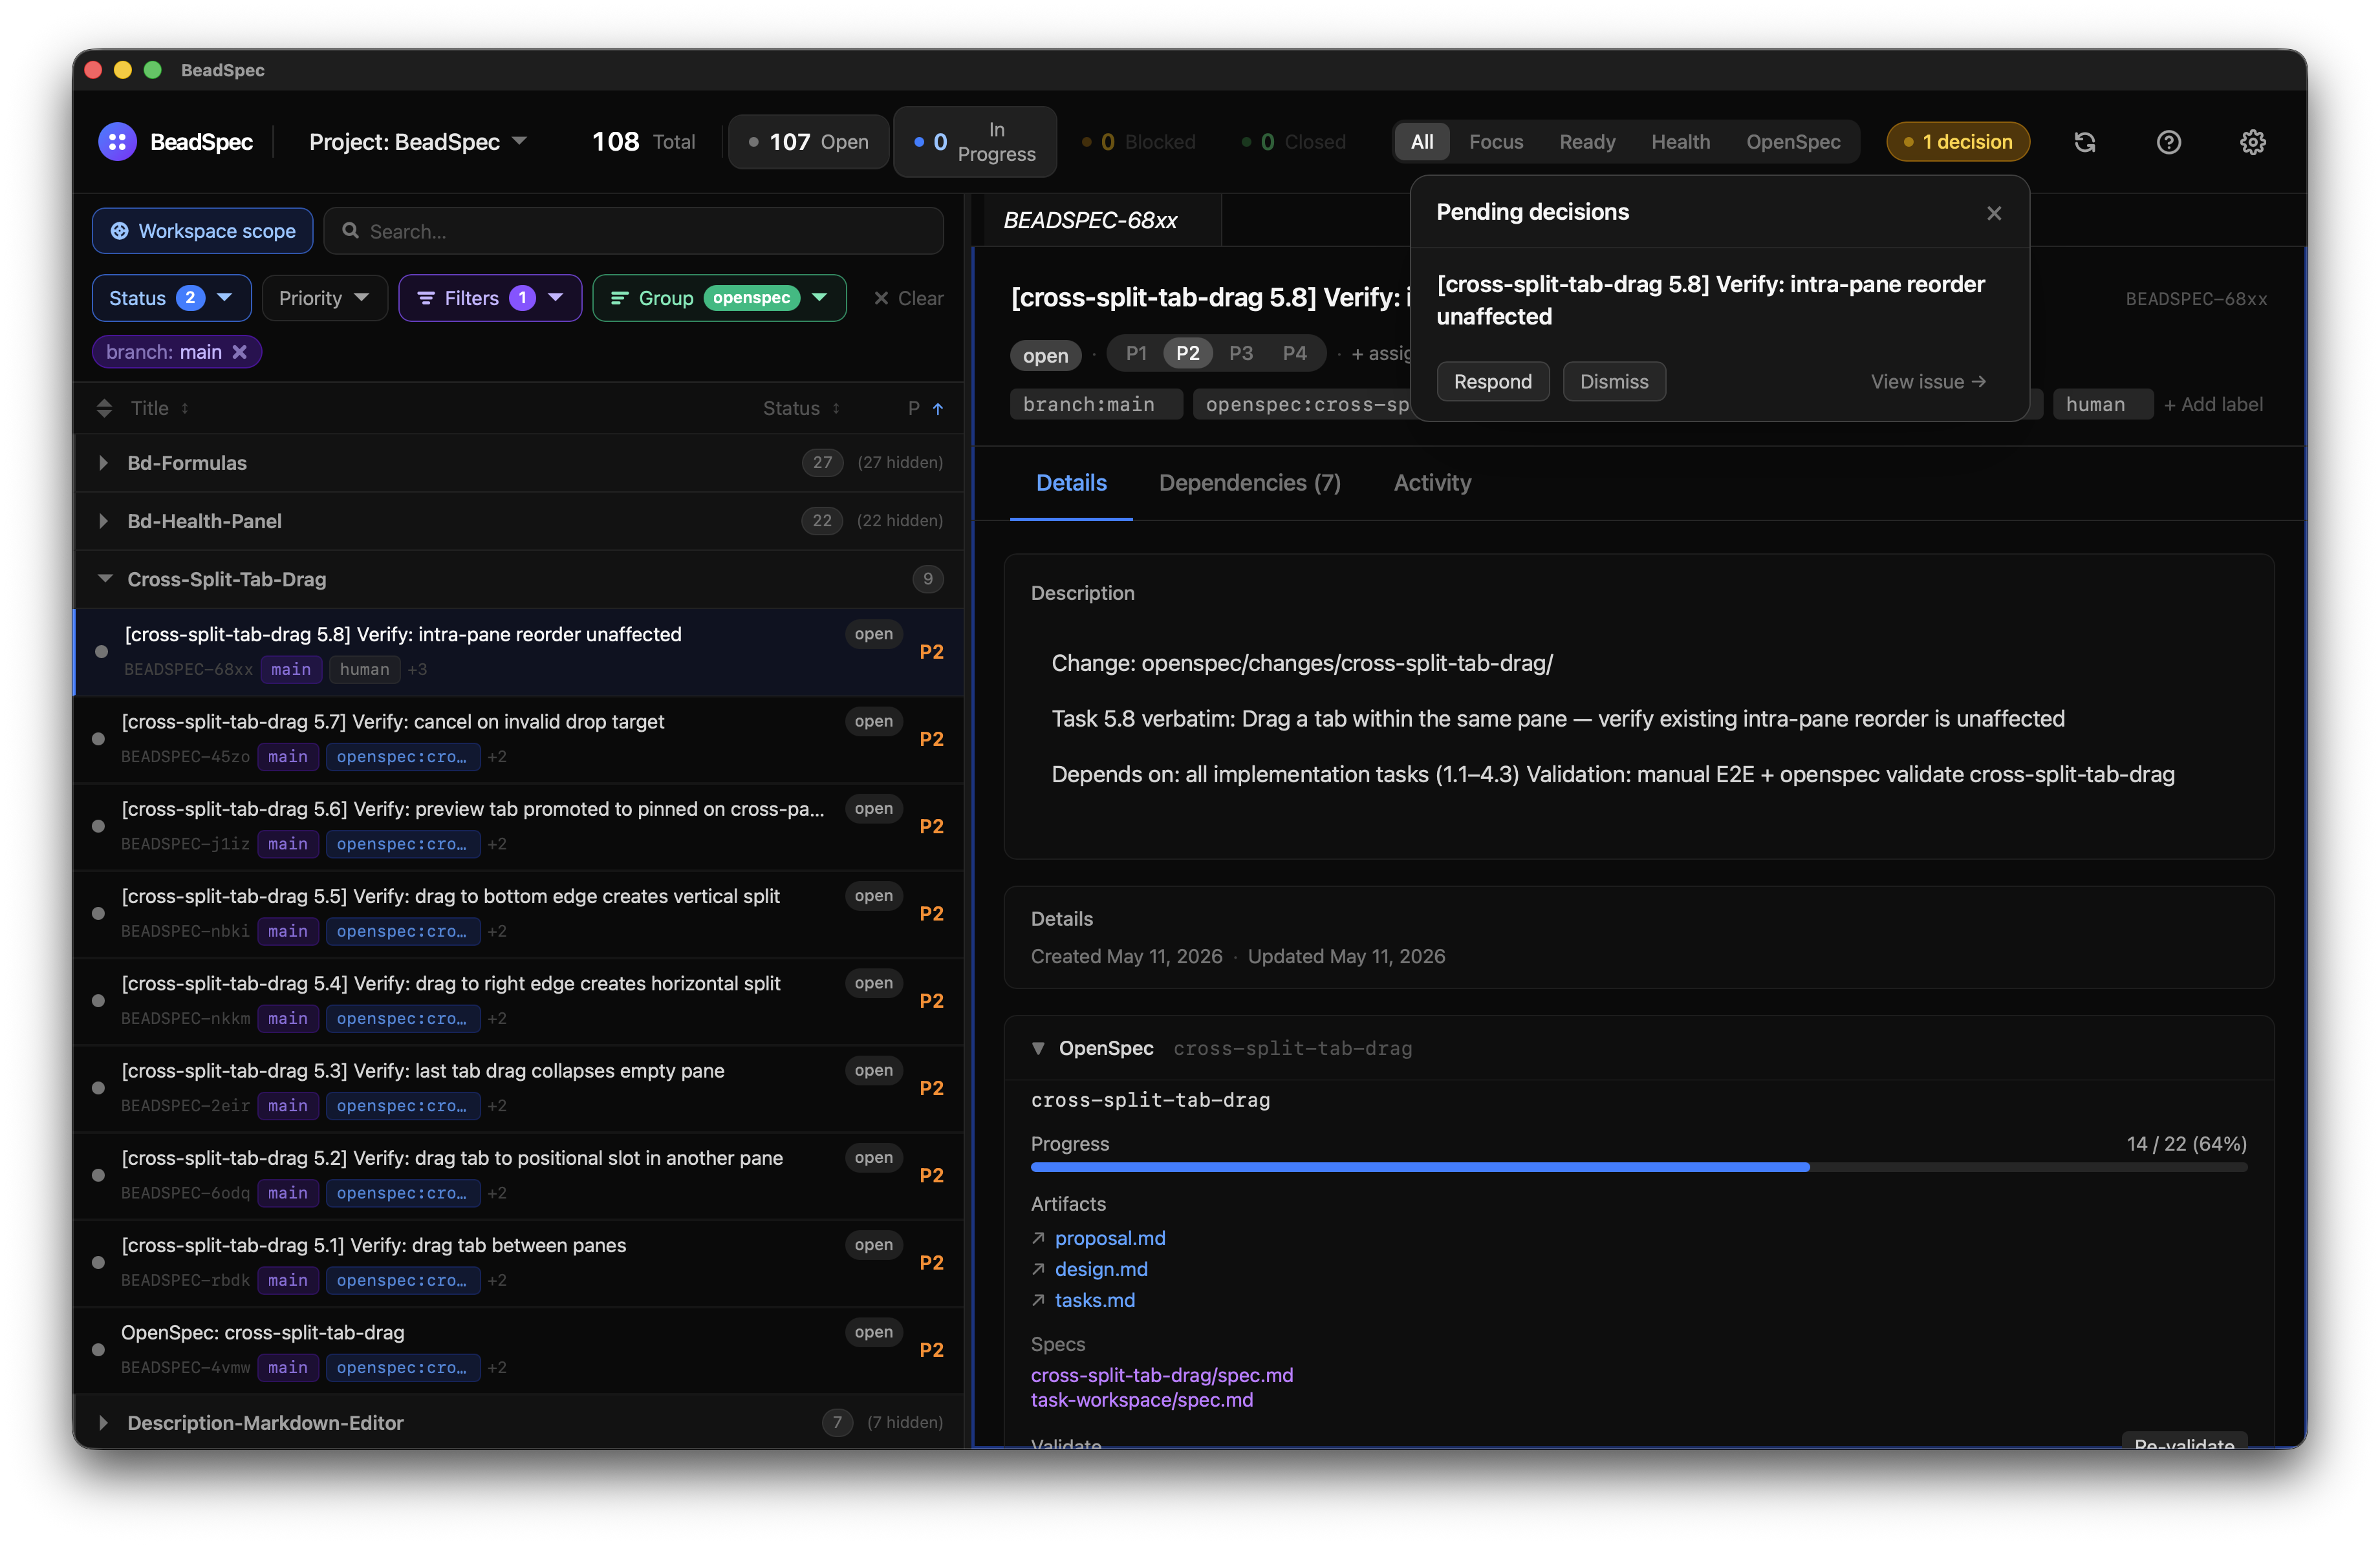Open proposal.md artifact link
The height and width of the screenshot is (1545, 2380).
pyautogui.click(x=1110, y=1237)
